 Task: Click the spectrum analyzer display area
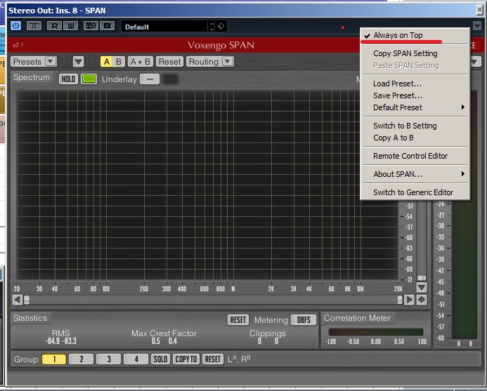pos(207,185)
